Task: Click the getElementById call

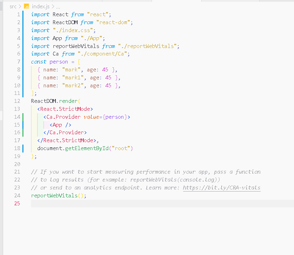Action: coord(87,148)
